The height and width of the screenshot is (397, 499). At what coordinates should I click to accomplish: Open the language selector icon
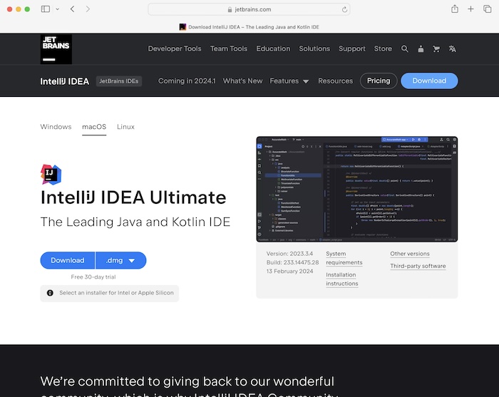pos(452,48)
